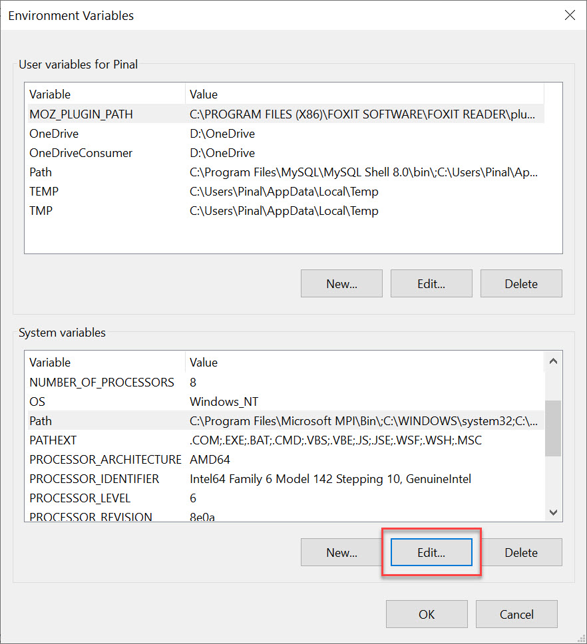Click Delete button under User variables
The height and width of the screenshot is (644, 587).
point(521,283)
